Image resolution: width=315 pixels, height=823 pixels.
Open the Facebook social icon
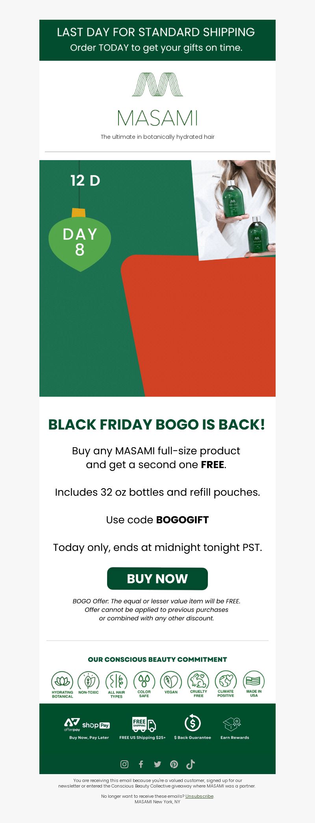point(141,764)
